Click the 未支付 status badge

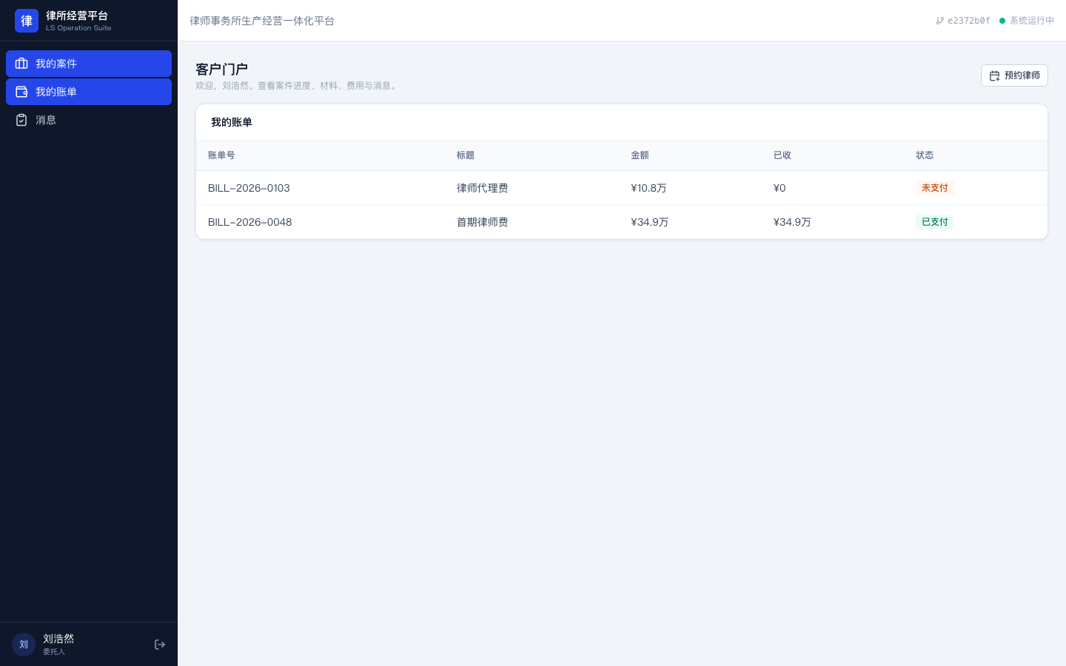pyautogui.click(x=935, y=188)
